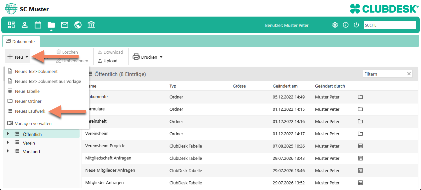Expand the Verein drive tree node
Viewport: 421px width, 190px height.
click(x=8, y=142)
